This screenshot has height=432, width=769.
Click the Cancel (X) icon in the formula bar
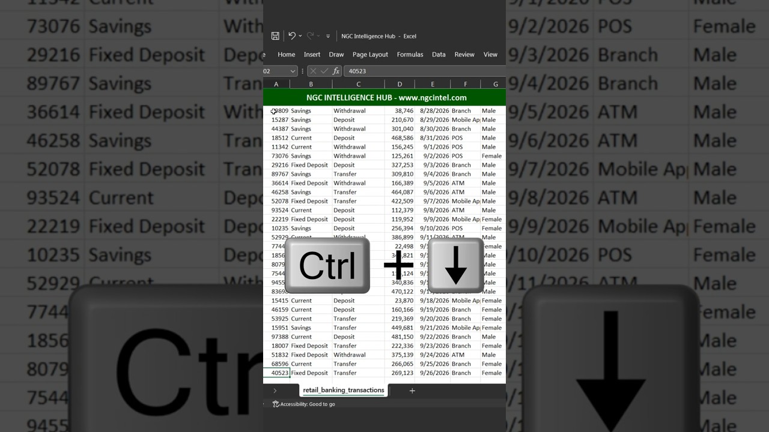pyautogui.click(x=313, y=71)
